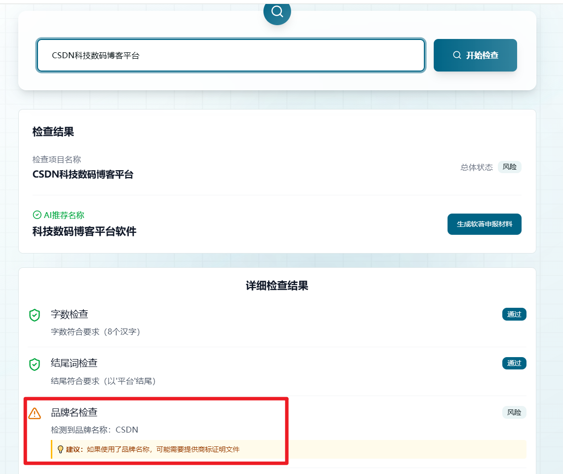563x474 pixels.
Task: Focus the project name input field
Action: click(x=231, y=55)
